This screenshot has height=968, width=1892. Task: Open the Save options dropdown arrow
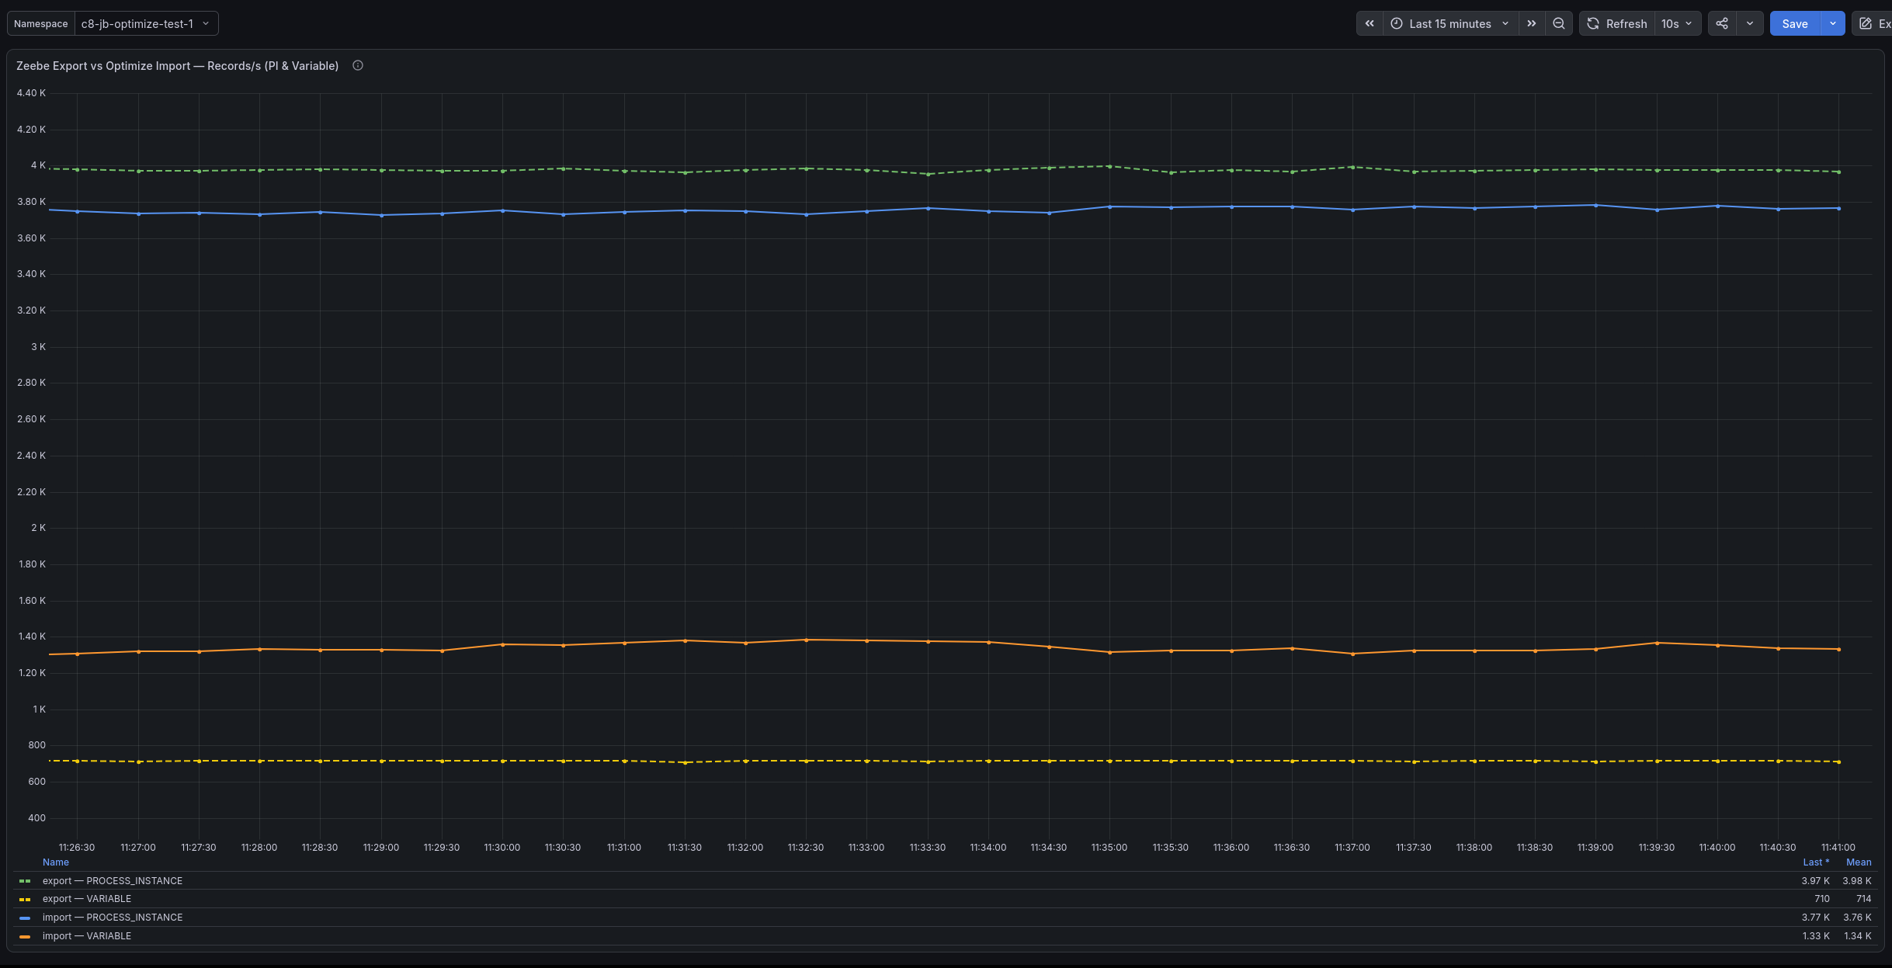coord(1833,23)
